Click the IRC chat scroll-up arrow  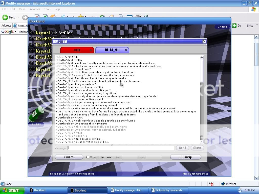point(202,57)
